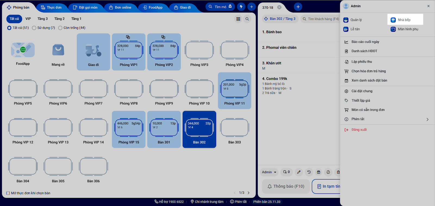435x206 pixels.
Task: Open the order history clock icon
Action: 309,172
